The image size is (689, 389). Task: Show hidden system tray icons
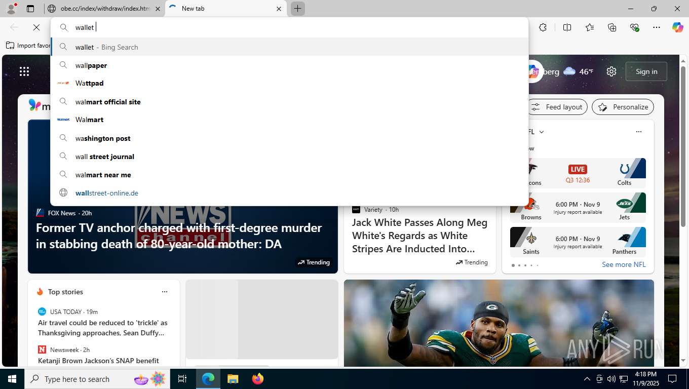[587, 379]
